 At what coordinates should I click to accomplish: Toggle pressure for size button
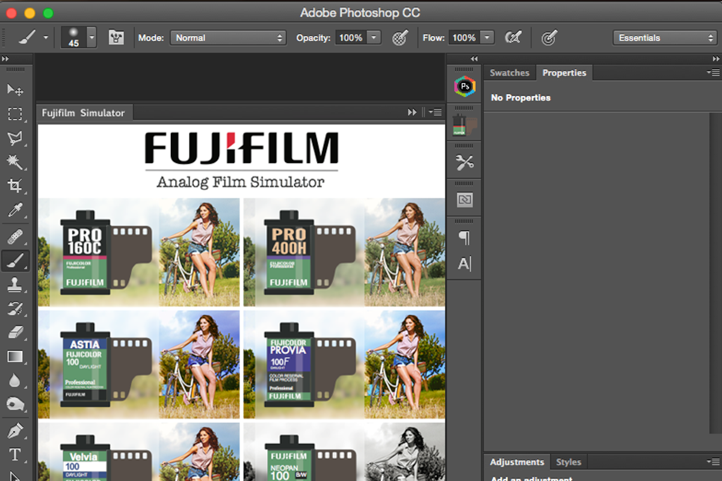(548, 37)
